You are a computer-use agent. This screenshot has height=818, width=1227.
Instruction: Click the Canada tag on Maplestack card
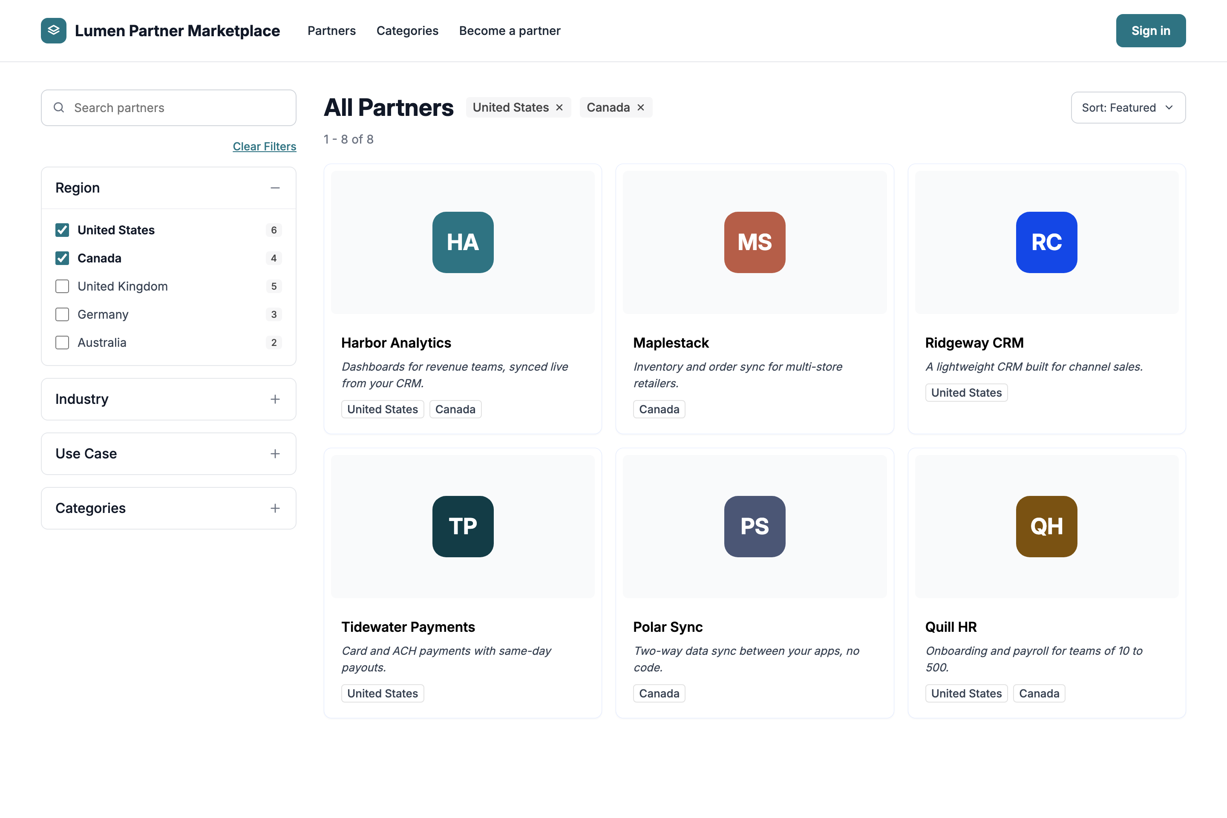659,409
